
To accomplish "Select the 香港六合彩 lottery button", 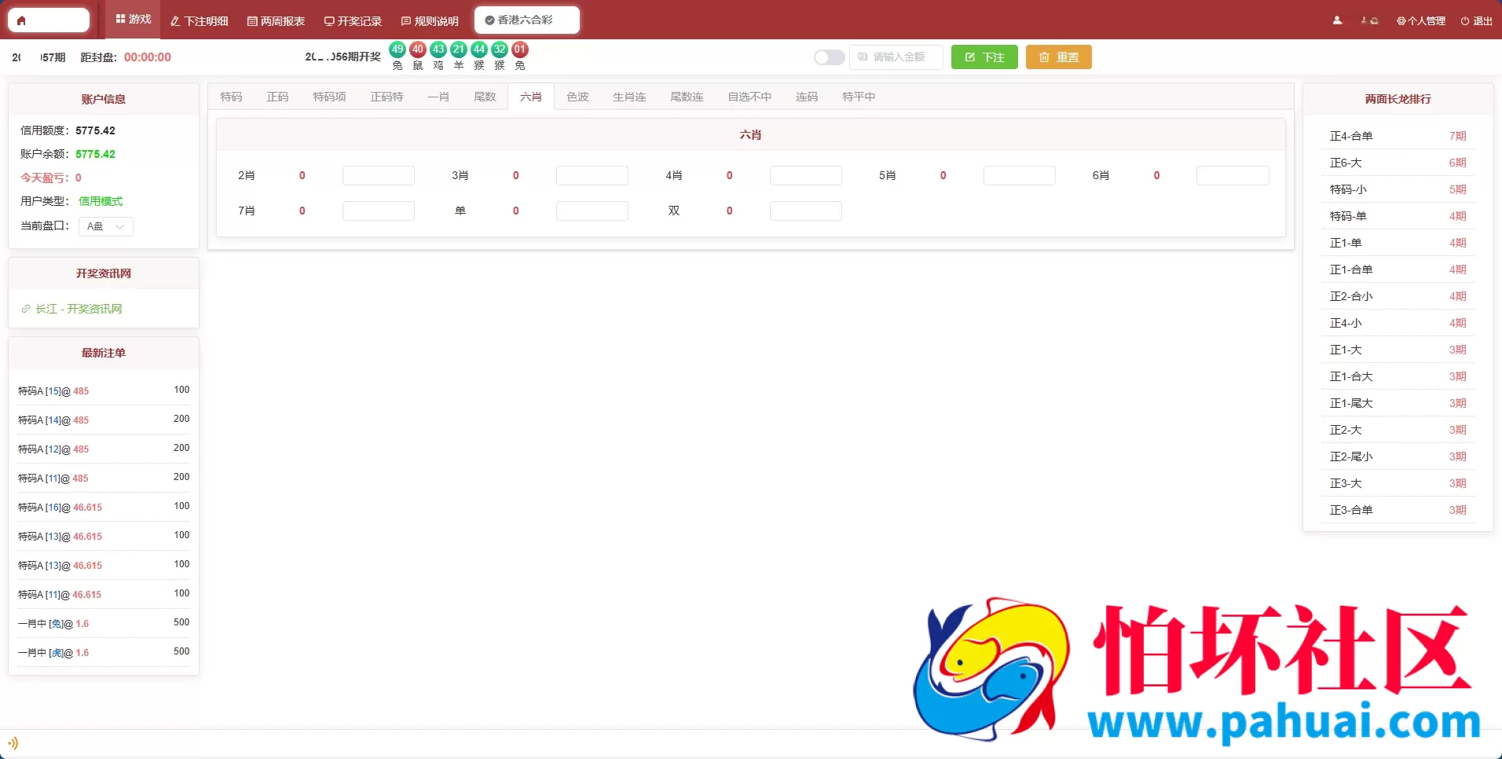I will click(x=527, y=20).
